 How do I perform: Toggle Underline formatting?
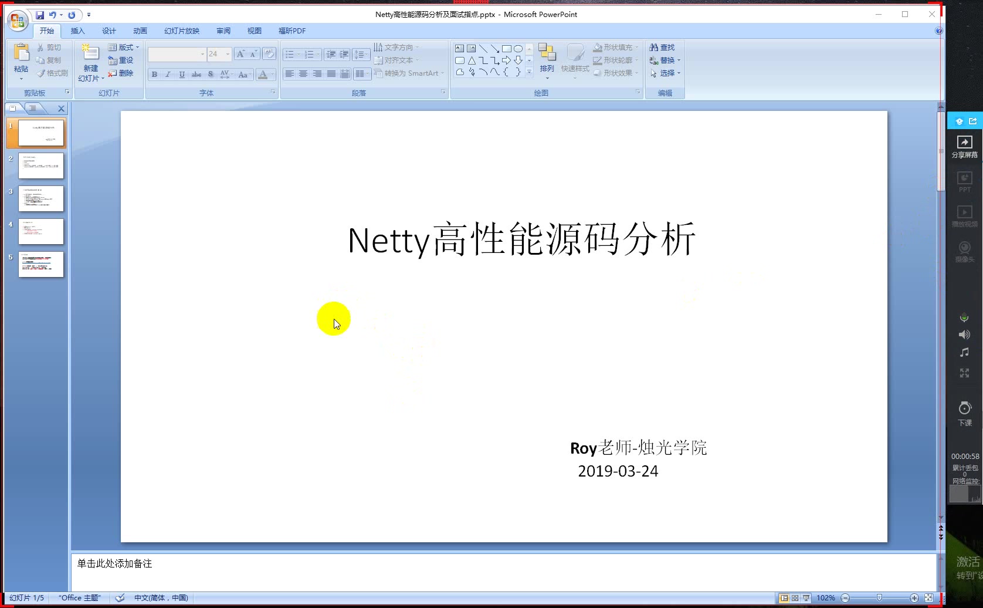tap(182, 75)
